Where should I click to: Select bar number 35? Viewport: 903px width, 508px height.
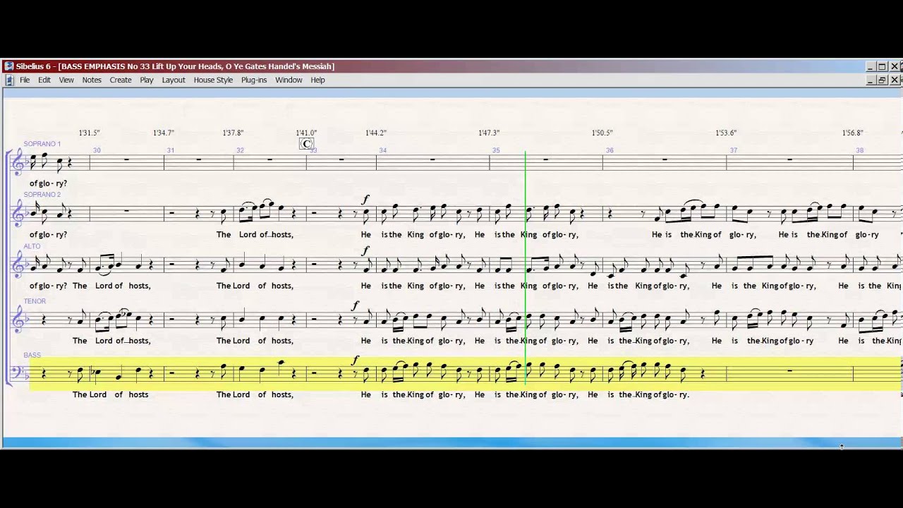pyautogui.click(x=496, y=150)
